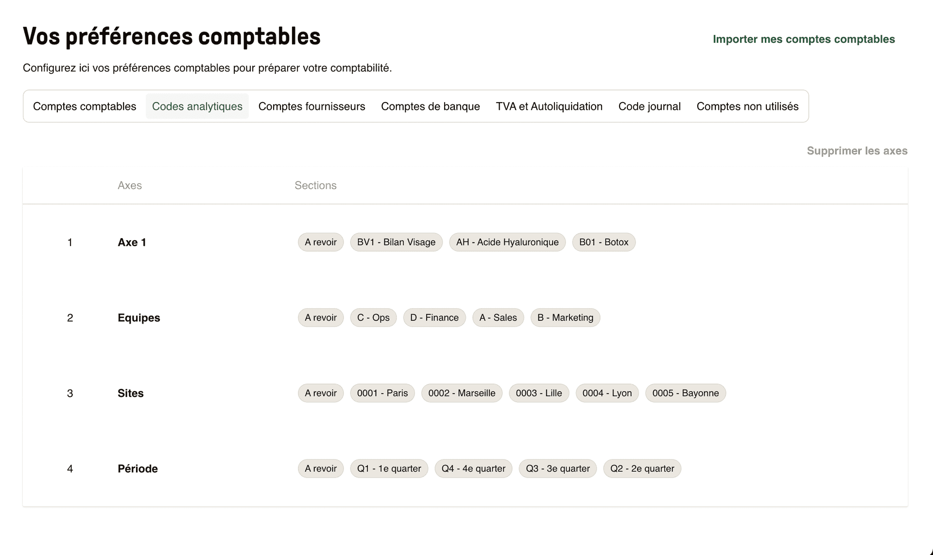This screenshot has height=555, width=933.
Task: Click the D - Finance section
Action: pyautogui.click(x=434, y=317)
